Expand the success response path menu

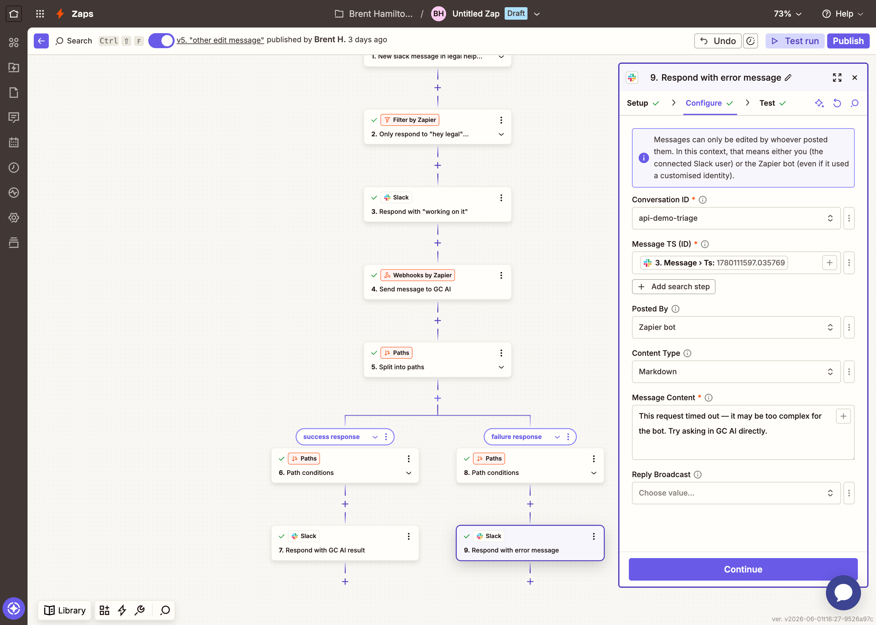[x=375, y=437]
